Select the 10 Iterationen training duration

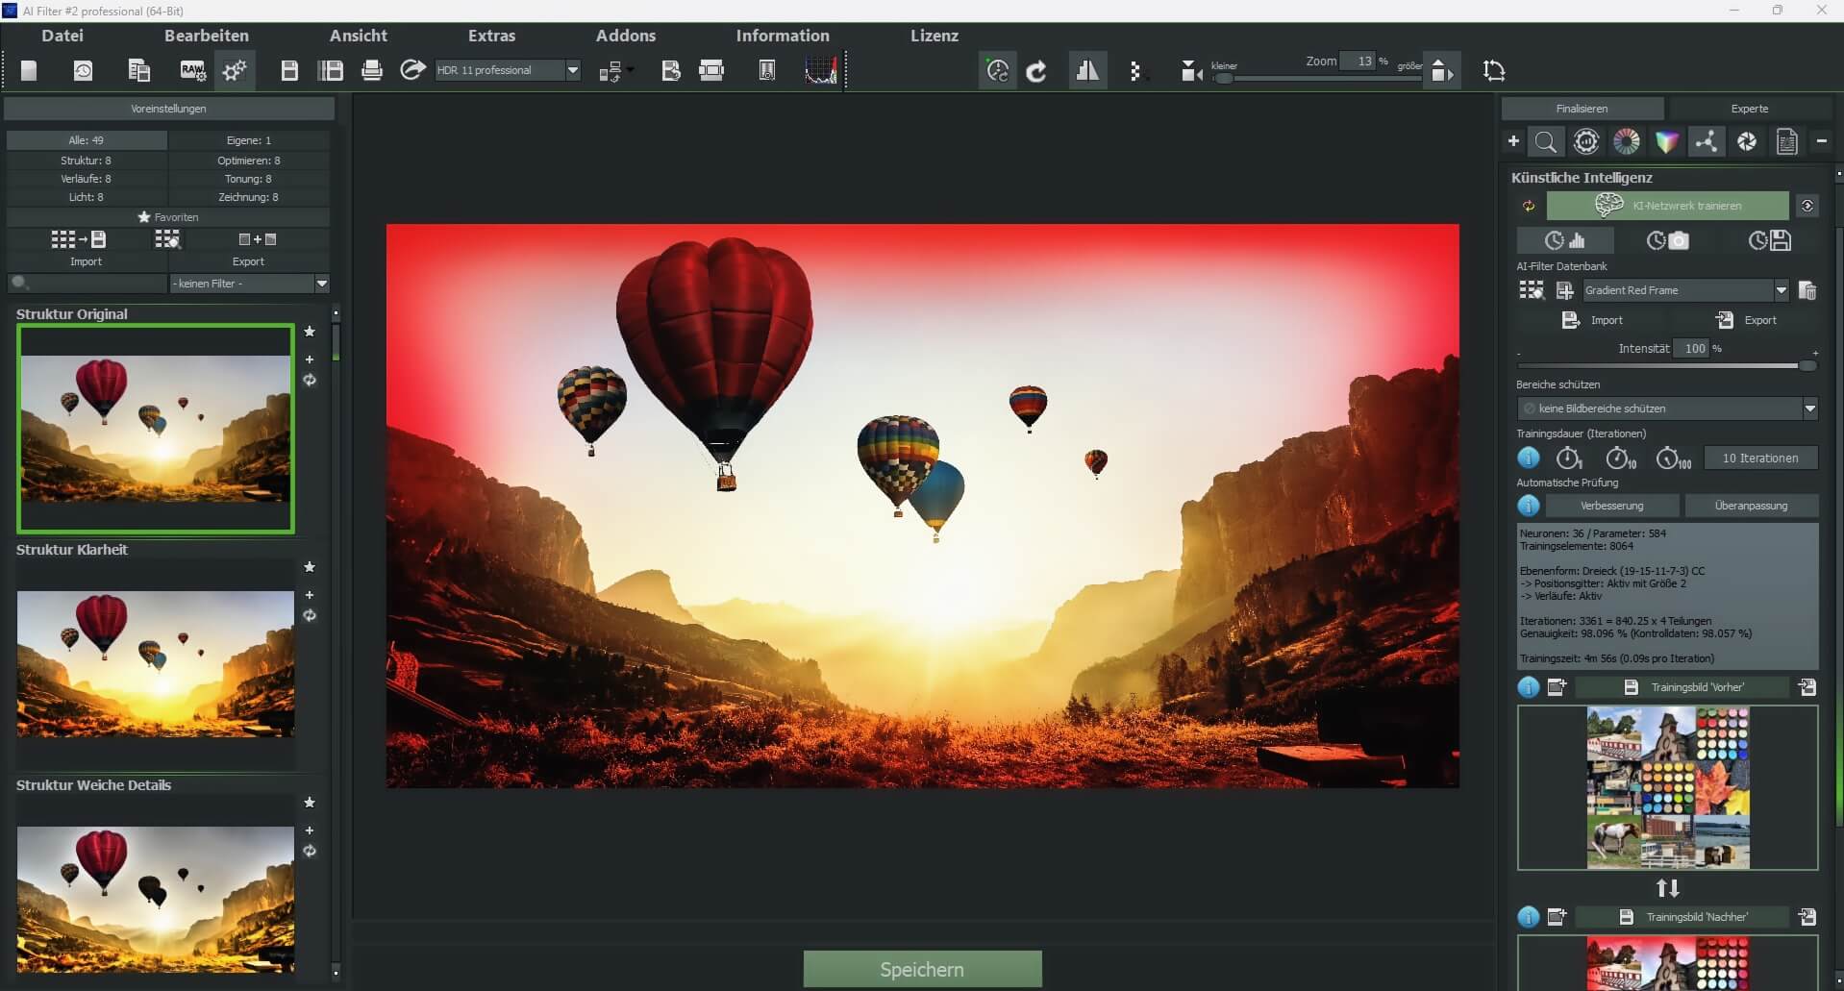1760,458
